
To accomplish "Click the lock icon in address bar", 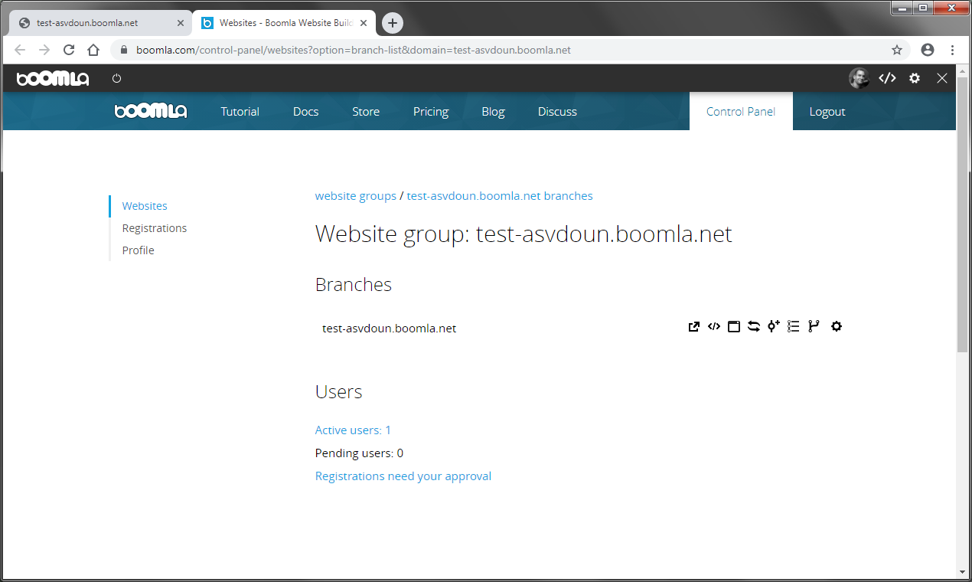I will click(x=124, y=50).
